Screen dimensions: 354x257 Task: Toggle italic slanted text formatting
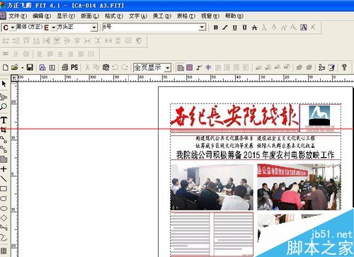pos(225,28)
